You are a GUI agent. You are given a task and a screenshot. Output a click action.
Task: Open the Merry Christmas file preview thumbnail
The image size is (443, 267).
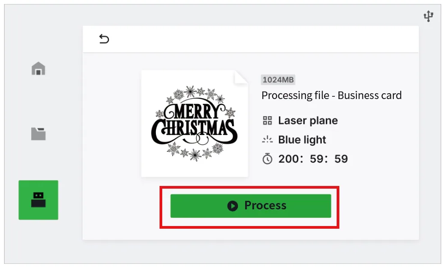click(195, 124)
